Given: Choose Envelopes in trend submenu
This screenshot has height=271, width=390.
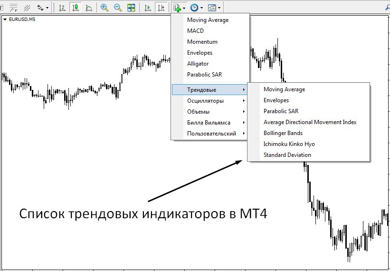Looking at the screenshot, I should tap(309, 100).
